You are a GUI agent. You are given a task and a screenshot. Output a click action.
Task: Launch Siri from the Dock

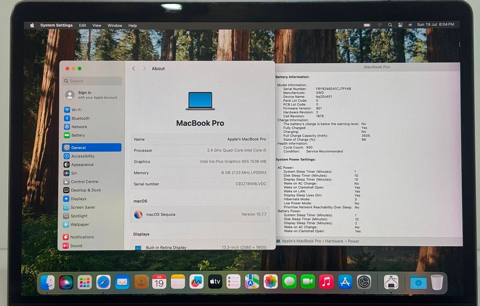tap(66, 282)
